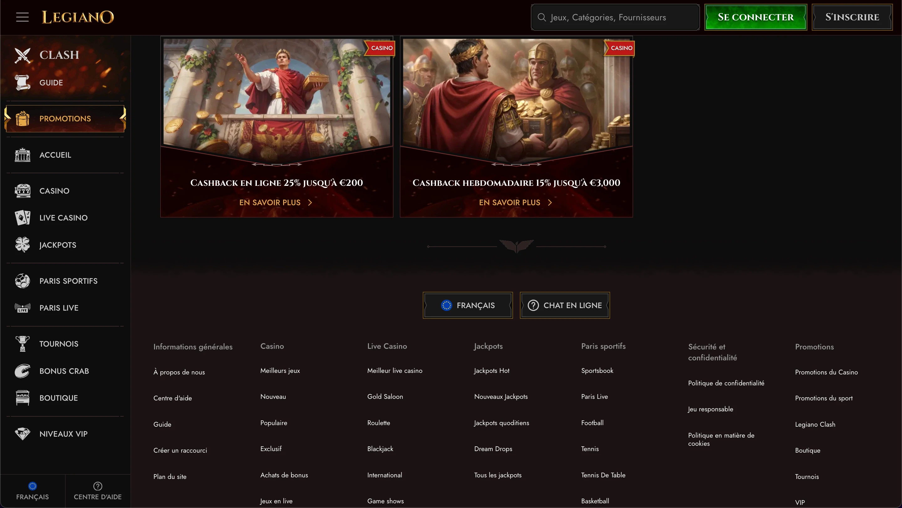Screen dimensions: 902x508
Task: Click the Boutique shop stall icon
Action: (23, 398)
